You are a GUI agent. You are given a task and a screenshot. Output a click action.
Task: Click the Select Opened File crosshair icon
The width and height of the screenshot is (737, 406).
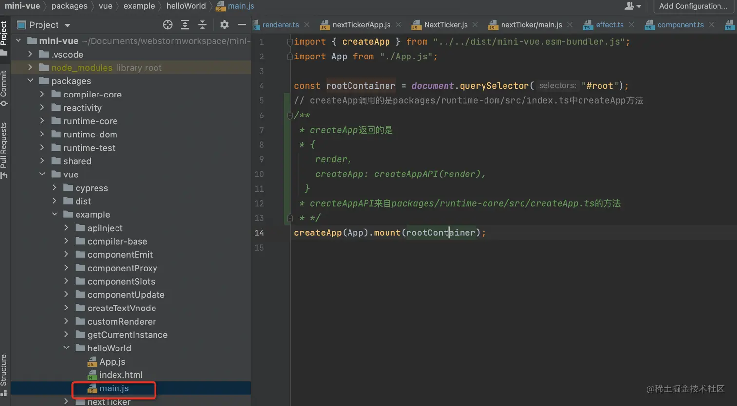coord(168,25)
